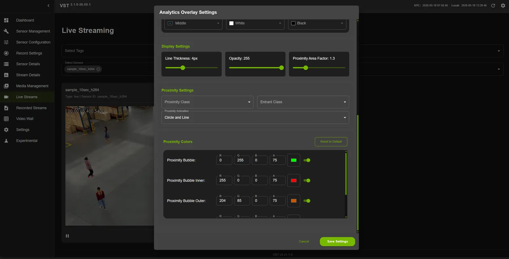This screenshot has height=259, width=509.
Task: Click the Proximity Bubble Outer R field
Action: tap(224, 201)
